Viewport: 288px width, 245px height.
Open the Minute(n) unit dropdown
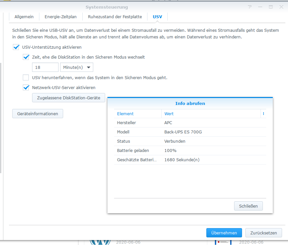coord(77,67)
